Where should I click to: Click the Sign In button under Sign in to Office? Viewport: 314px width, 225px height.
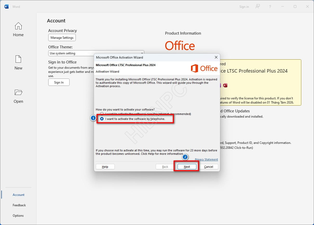coord(59,82)
